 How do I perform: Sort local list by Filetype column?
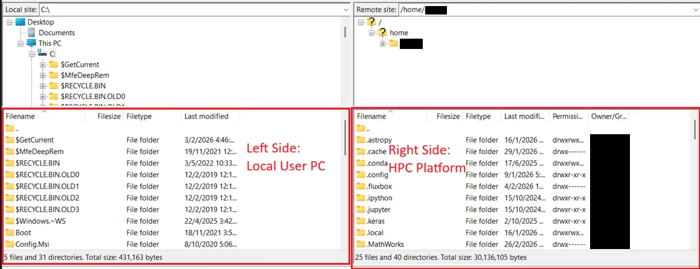153,117
